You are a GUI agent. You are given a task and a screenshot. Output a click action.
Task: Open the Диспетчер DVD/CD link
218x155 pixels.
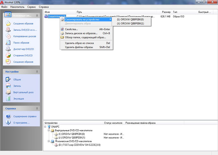(x=23, y=49)
